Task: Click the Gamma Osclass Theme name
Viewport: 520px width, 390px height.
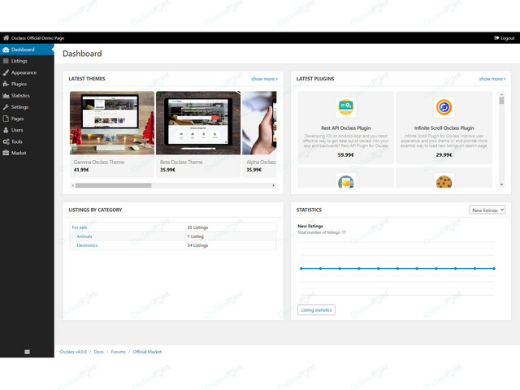Action: pos(99,162)
